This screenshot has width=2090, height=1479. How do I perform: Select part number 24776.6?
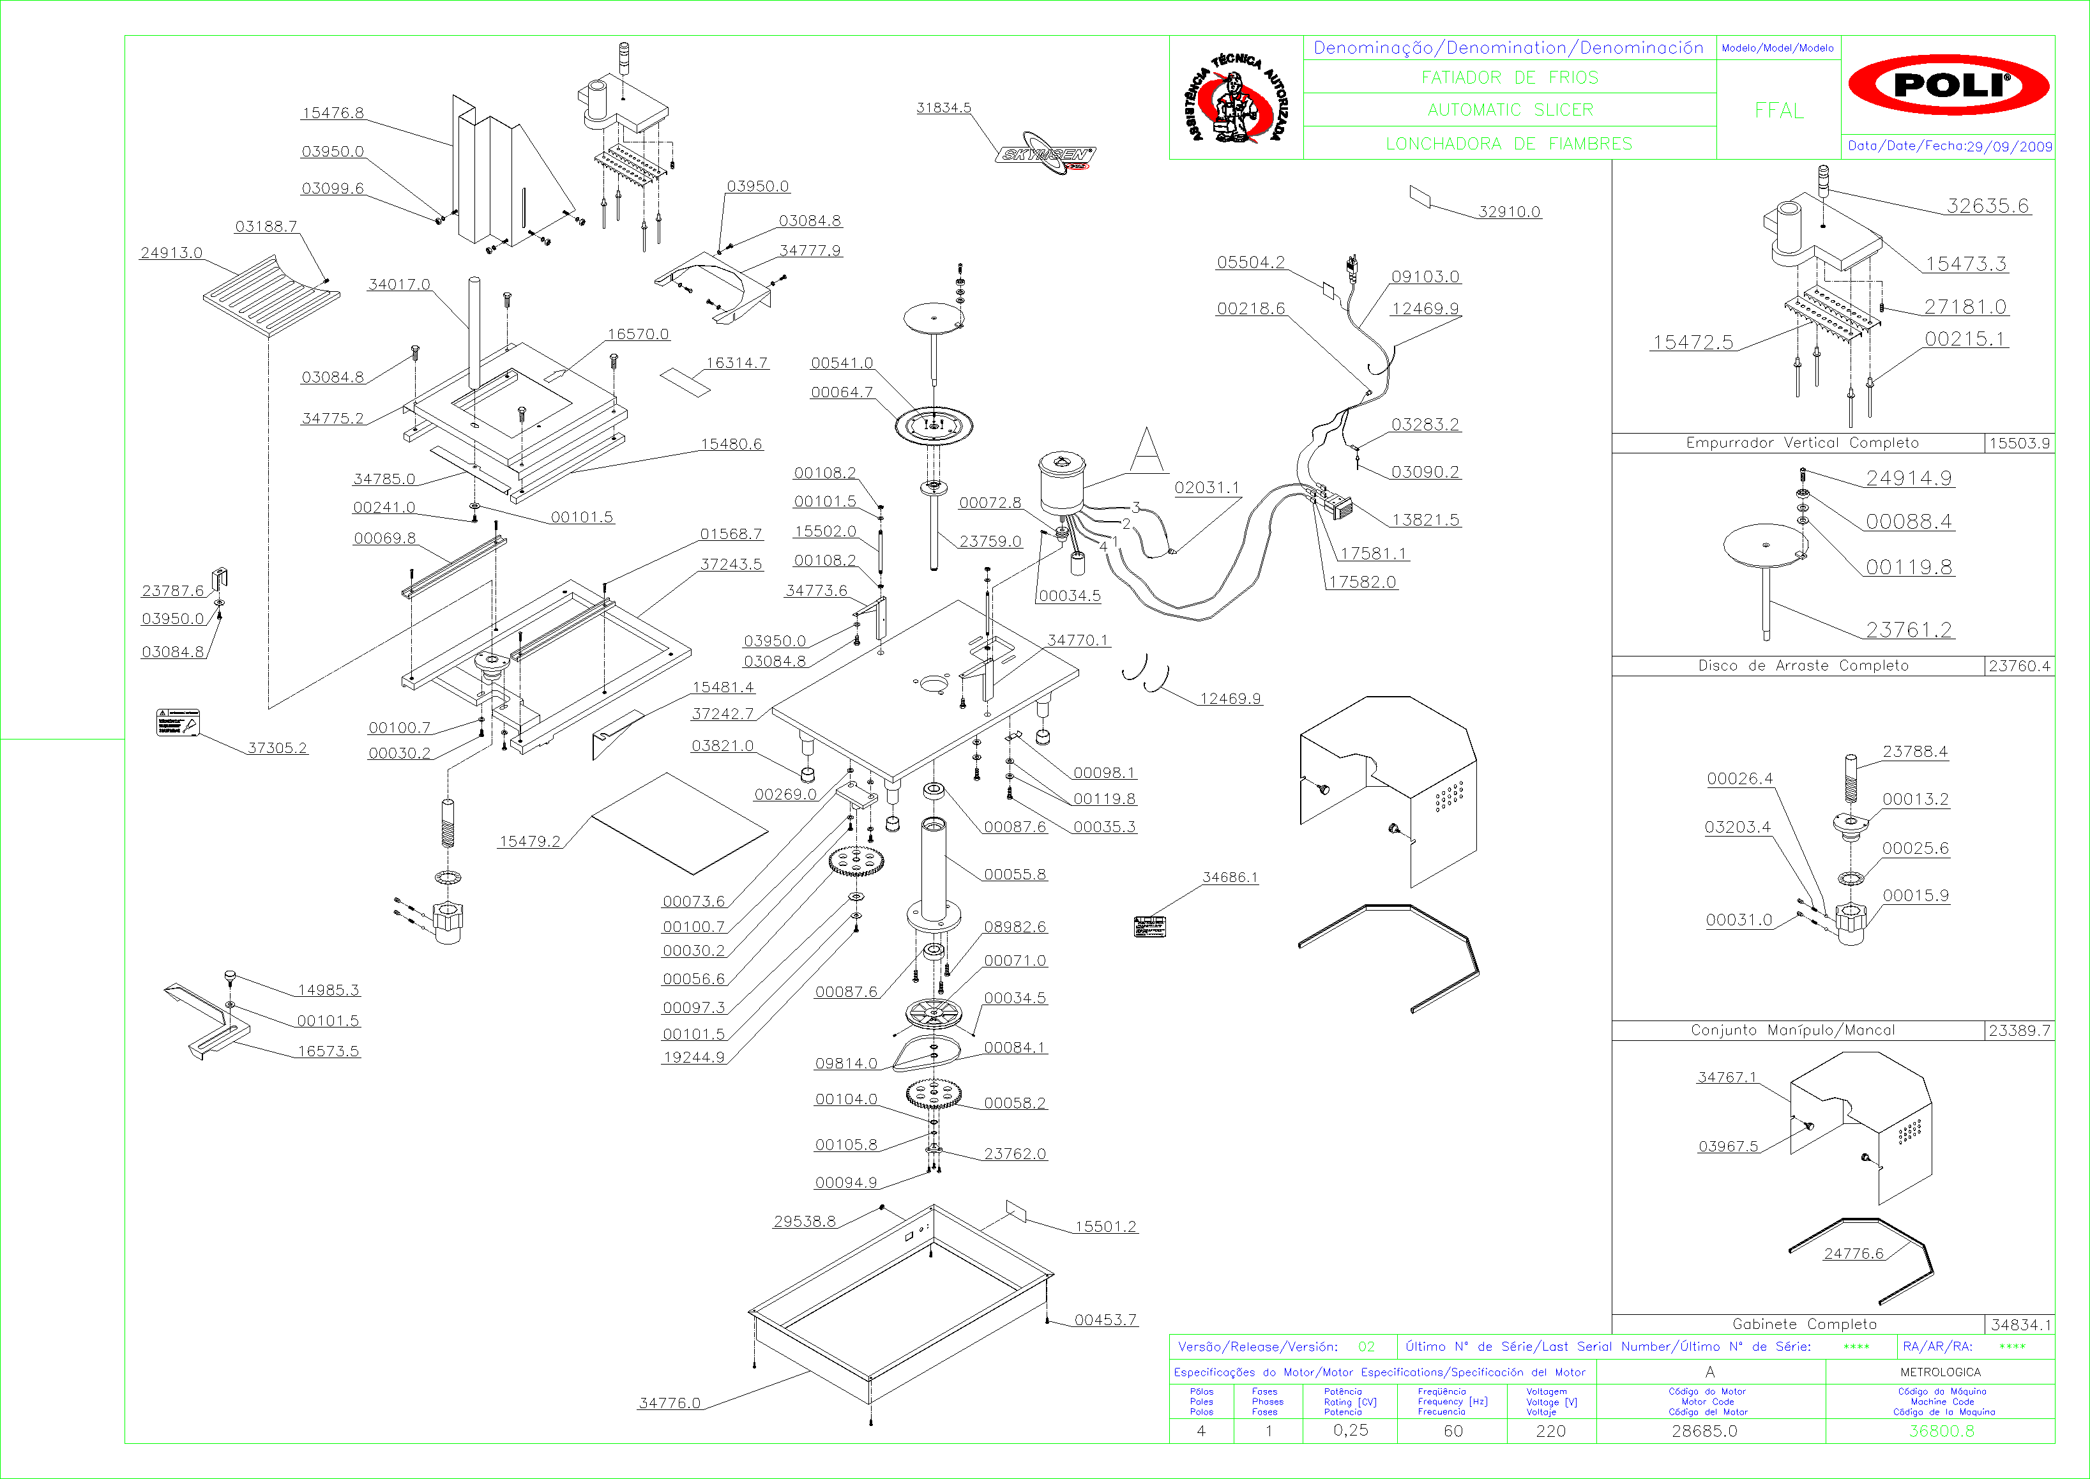[1853, 1255]
